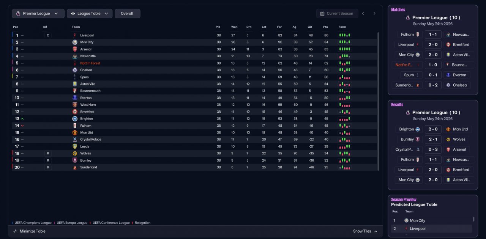Click the Nott'm Forest badge in table
Screen dimensions: 486x239
[75, 63]
